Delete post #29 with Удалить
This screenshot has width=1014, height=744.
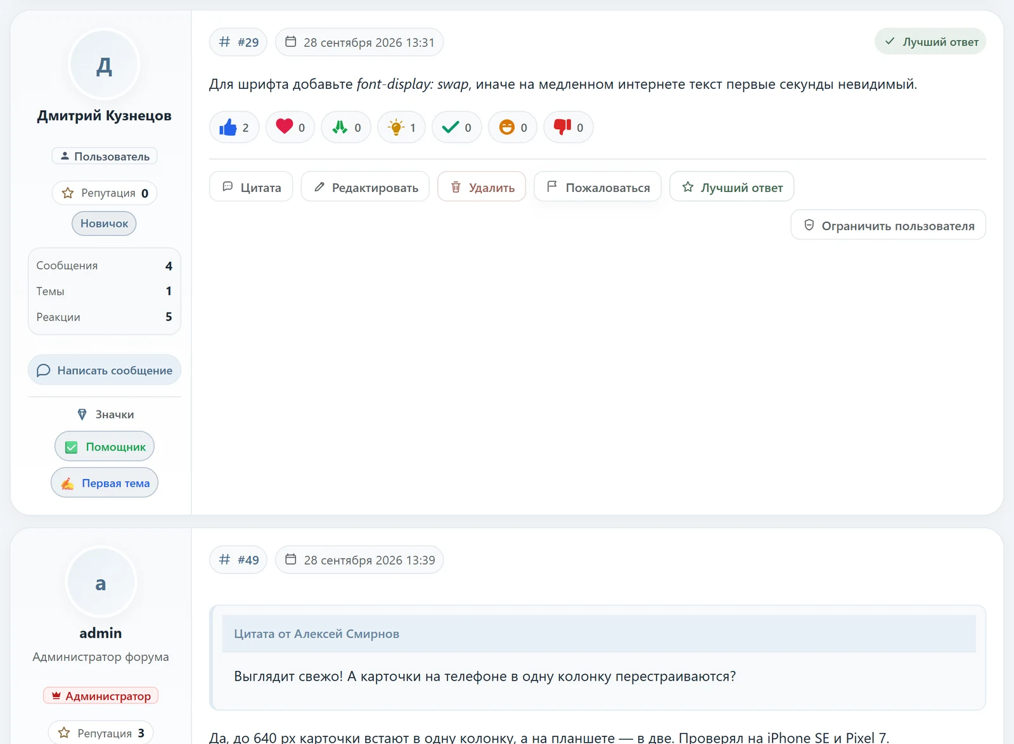(482, 187)
